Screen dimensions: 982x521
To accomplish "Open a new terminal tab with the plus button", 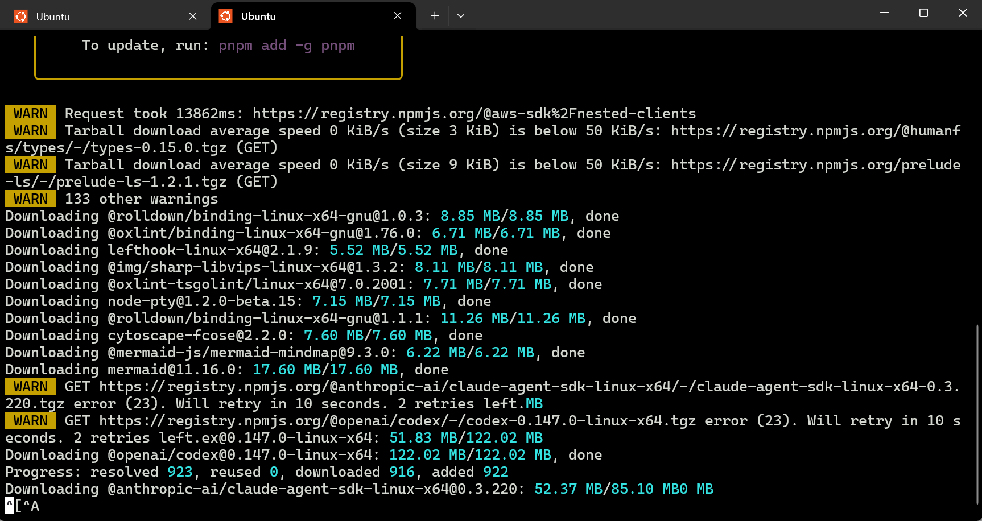I will [435, 16].
